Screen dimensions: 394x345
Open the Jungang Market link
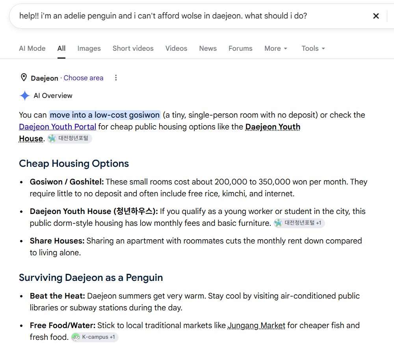[256, 325]
